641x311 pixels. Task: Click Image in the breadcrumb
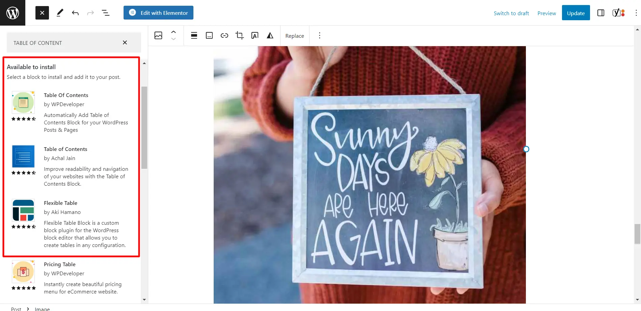42,309
